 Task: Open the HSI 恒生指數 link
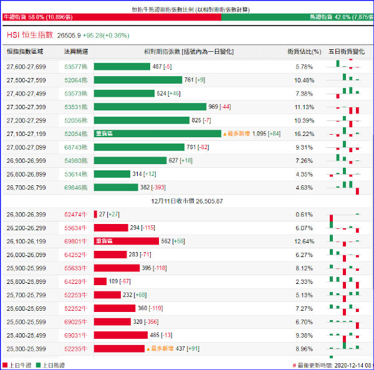coord(30,35)
